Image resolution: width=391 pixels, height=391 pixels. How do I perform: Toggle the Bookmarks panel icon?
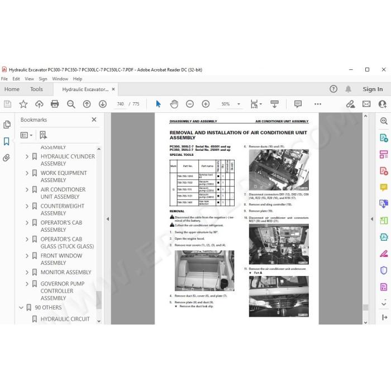point(7,141)
